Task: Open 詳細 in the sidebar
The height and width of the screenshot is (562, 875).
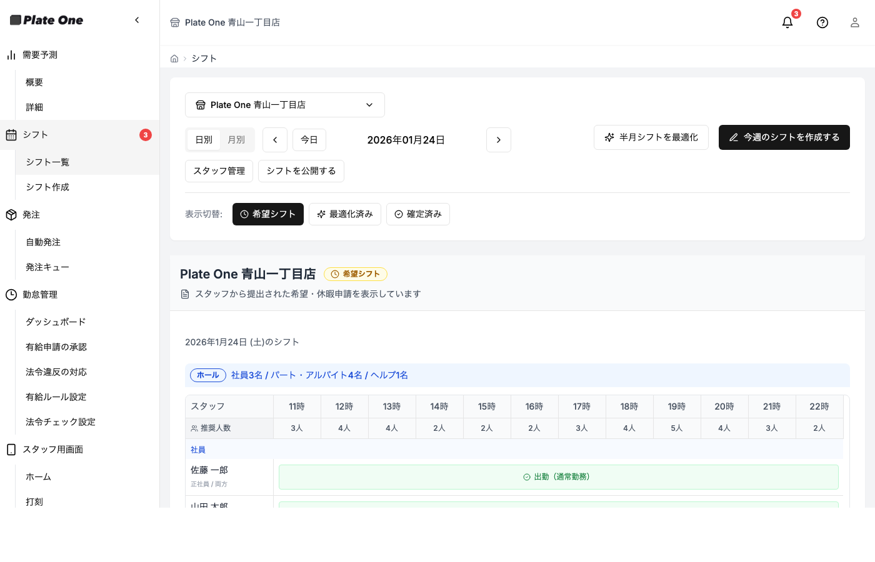Action: coord(34,107)
